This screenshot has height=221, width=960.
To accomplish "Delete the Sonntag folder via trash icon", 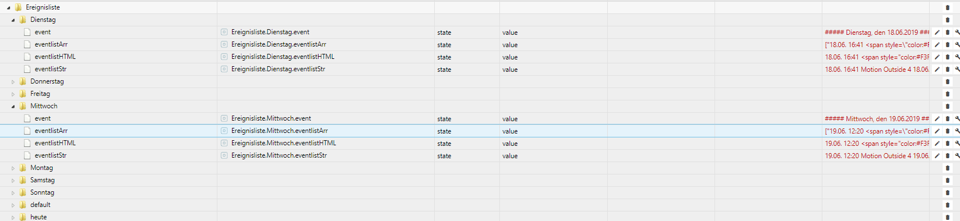I will click(x=948, y=193).
